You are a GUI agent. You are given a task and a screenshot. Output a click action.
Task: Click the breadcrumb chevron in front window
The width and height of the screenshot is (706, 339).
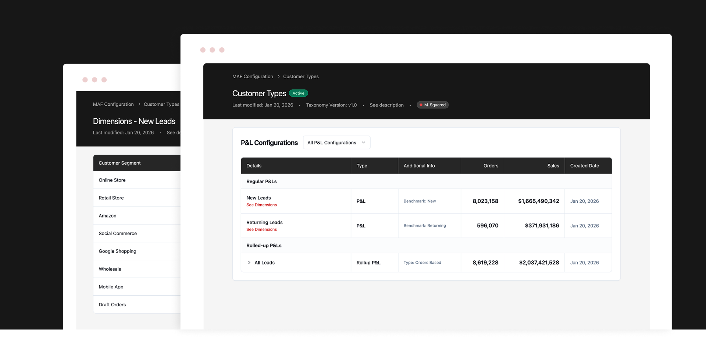pos(278,76)
